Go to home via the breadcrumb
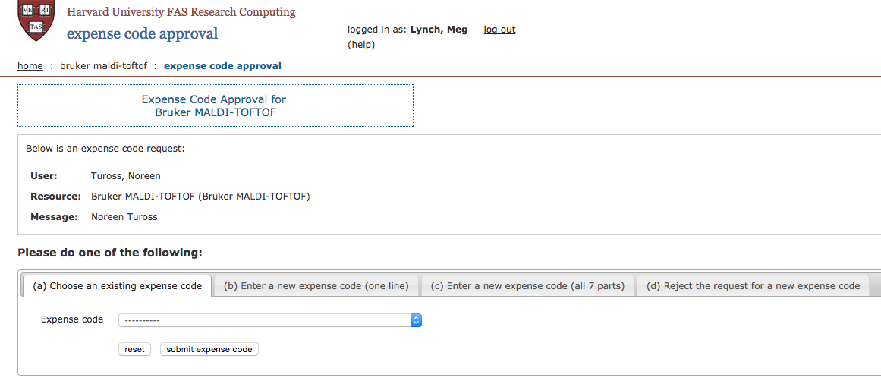 coord(30,66)
